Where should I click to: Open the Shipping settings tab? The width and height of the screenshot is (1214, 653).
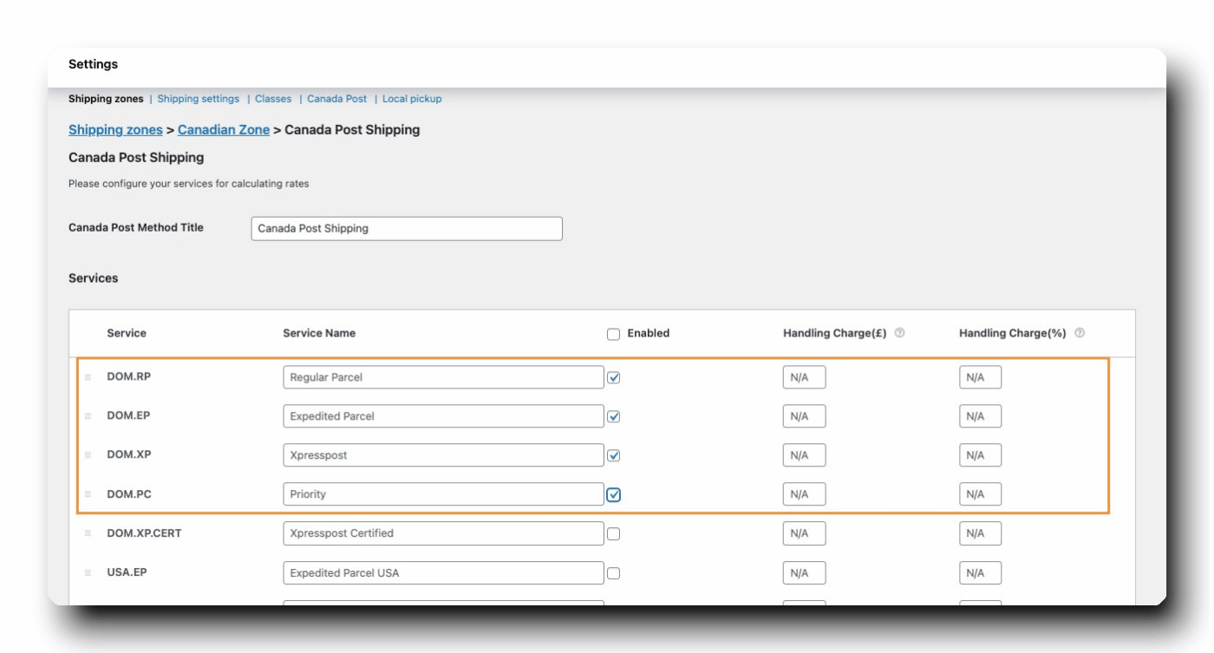click(199, 99)
